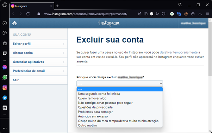
Task: Open Gerenciar aplicativos in account menu
Action: (38, 62)
